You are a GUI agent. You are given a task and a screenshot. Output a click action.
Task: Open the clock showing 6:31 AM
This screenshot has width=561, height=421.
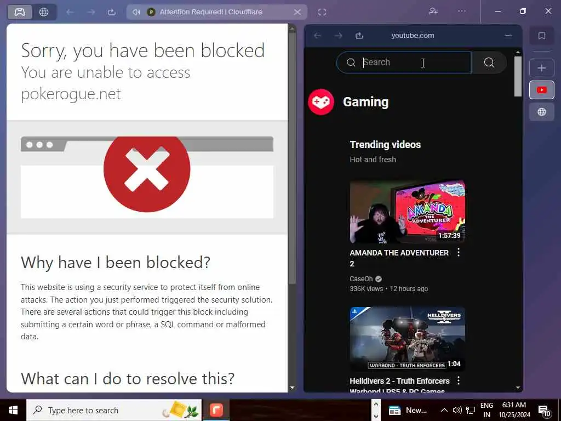514,410
